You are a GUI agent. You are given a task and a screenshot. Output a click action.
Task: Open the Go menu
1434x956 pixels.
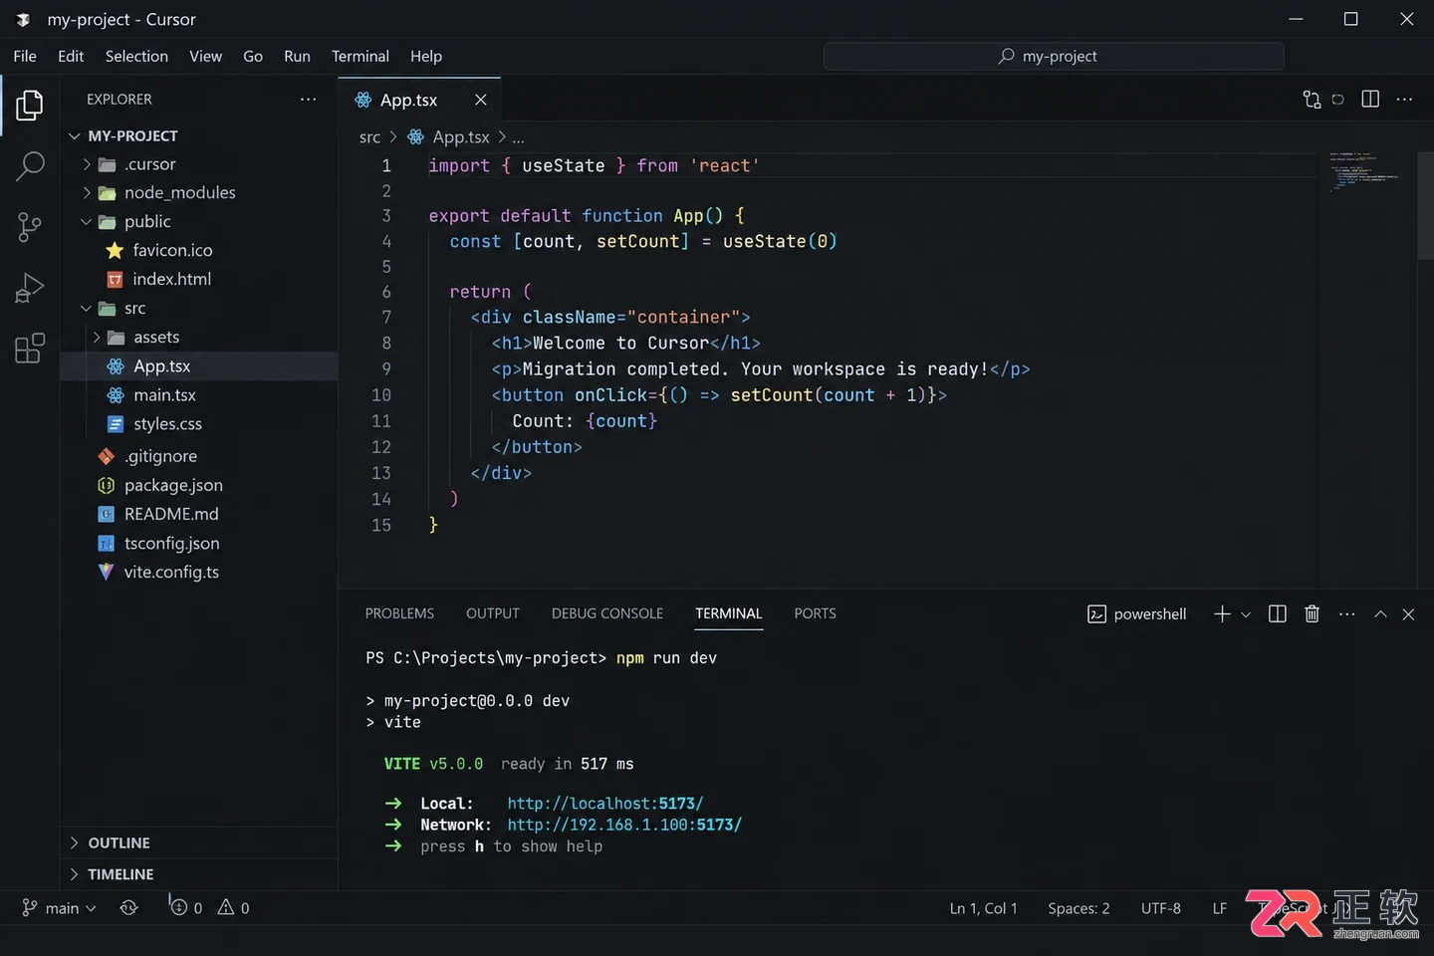coord(253,57)
